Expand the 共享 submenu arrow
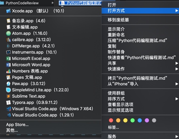Screen dimensions: 179x139 pyautogui.click(x=176, y=63)
